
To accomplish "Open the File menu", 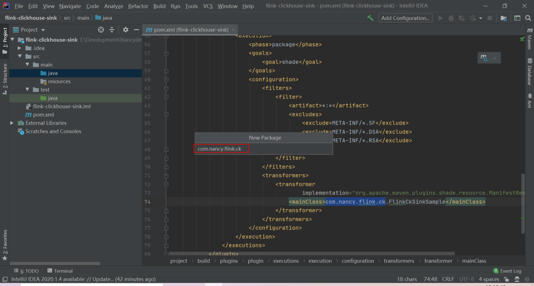I will [x=19, y=6].
